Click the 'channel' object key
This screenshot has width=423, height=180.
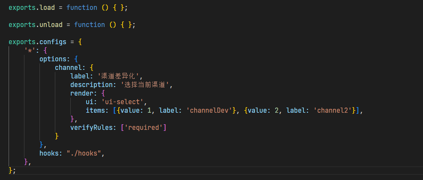point(68,68)
